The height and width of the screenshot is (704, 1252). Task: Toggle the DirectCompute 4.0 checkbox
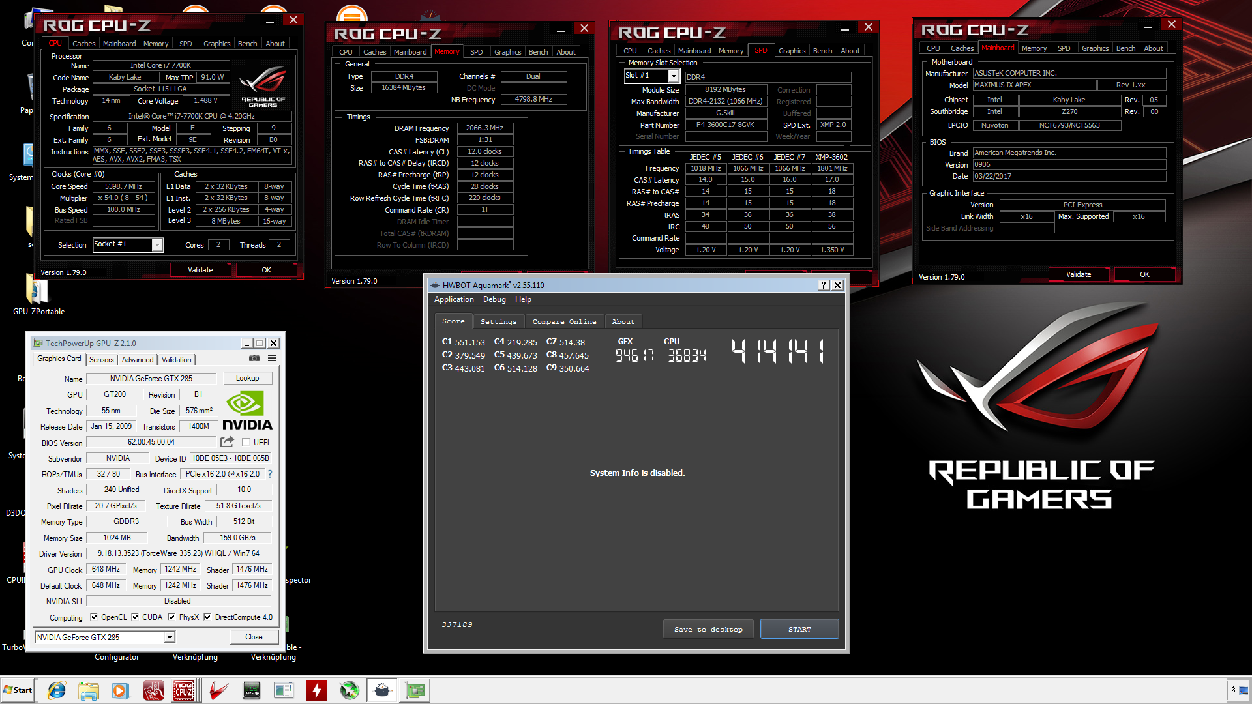click(x=207, y=617)
